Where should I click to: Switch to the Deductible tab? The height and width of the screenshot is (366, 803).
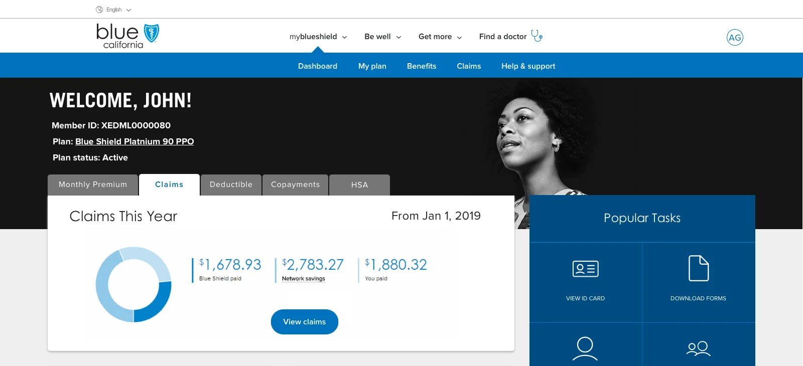click(231, 185)
